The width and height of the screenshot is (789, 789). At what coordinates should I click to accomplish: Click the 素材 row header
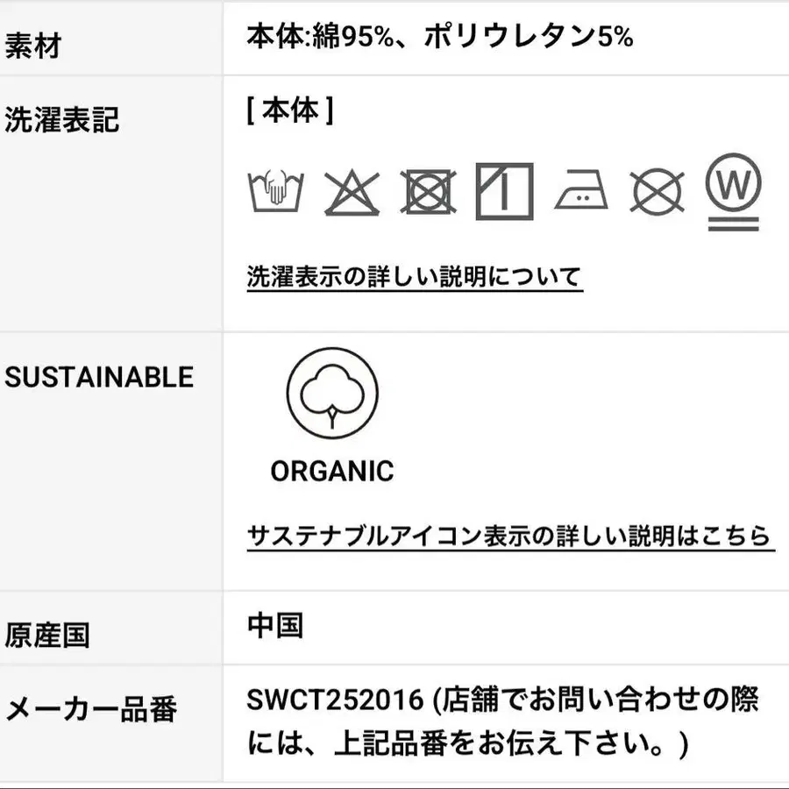click(33, 46)
